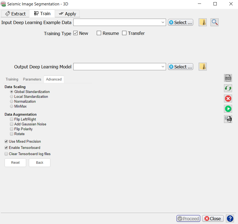238x224 pixels.
Task: Open help with the question mark icon
Action: coord(230,219)
